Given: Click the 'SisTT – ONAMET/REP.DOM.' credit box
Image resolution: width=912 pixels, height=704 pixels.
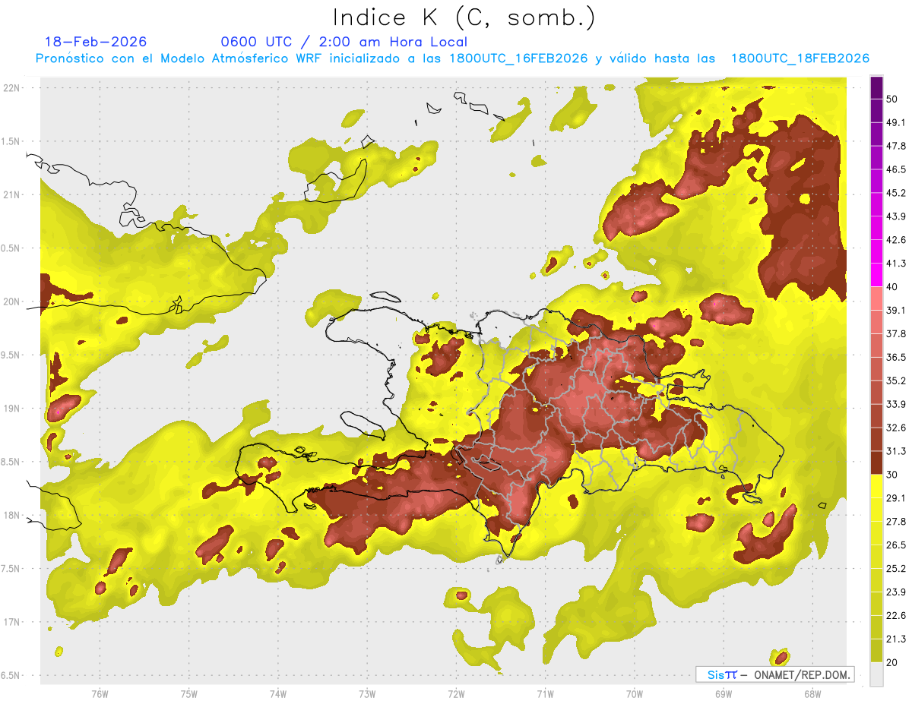Looking at the screenshot, I should coord(774,674).
